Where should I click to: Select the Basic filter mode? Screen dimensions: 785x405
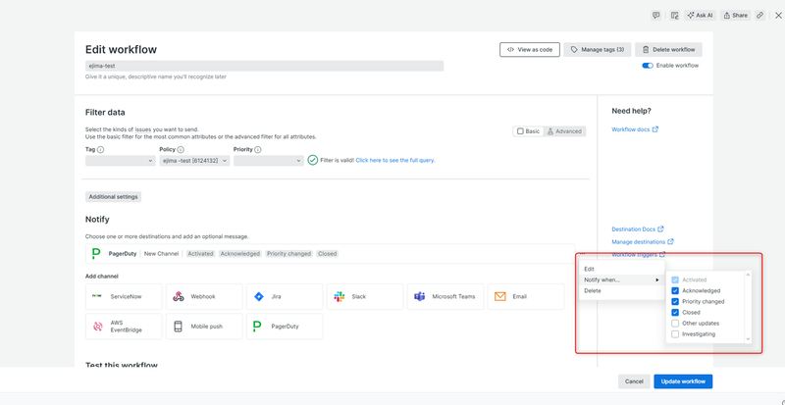click(529, 131)
